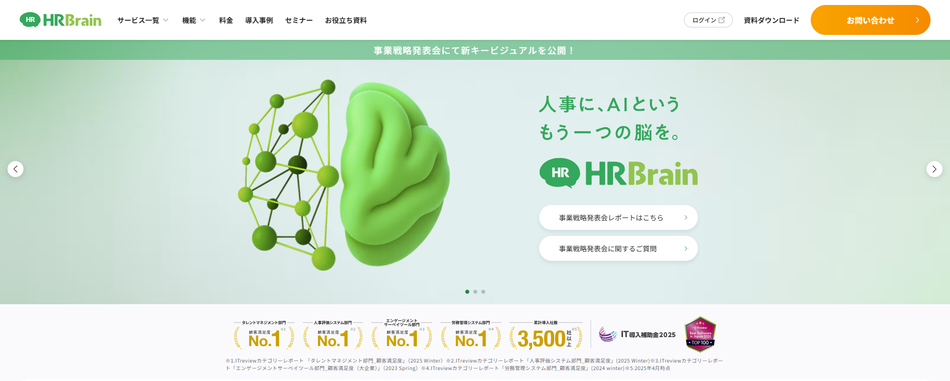950x381 pixels.
Task: Click the ログイン button
Action: 708,20
